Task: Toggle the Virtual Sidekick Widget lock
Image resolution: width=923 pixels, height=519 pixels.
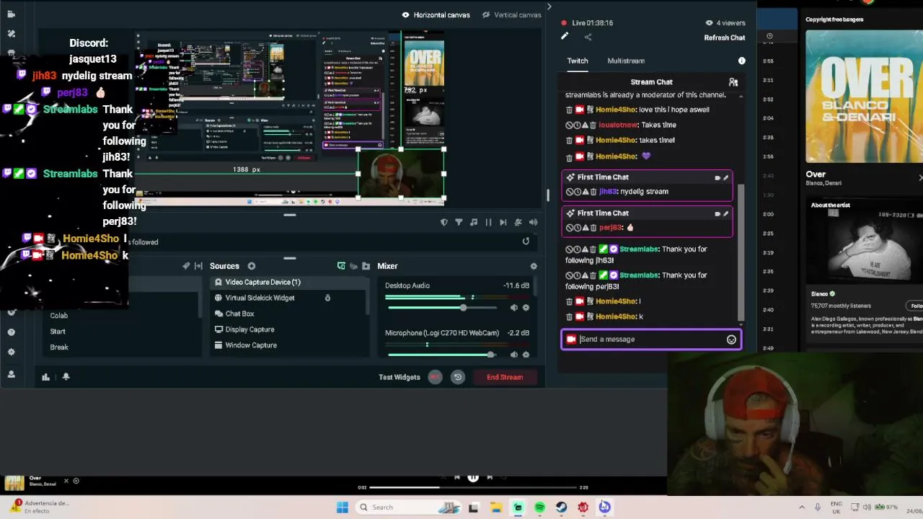Action: 327,298
